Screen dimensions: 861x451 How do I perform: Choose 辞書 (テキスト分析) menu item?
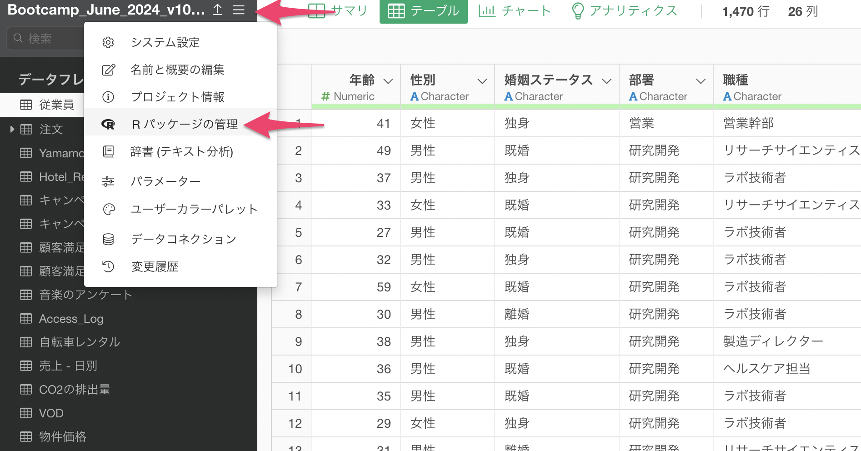[x=181, y=151]
